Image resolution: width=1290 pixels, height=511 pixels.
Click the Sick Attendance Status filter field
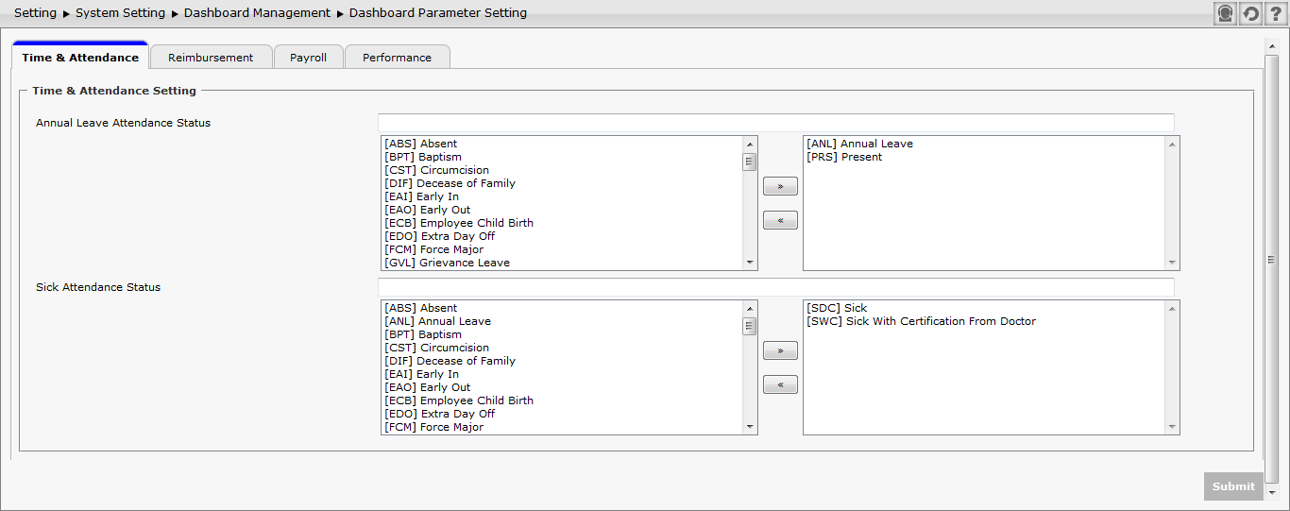pyautogui.click(x=775, y=287)
